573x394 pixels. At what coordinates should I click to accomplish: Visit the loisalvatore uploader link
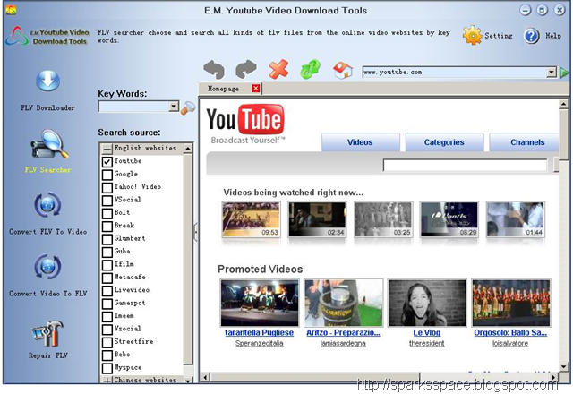pos(510,343)
